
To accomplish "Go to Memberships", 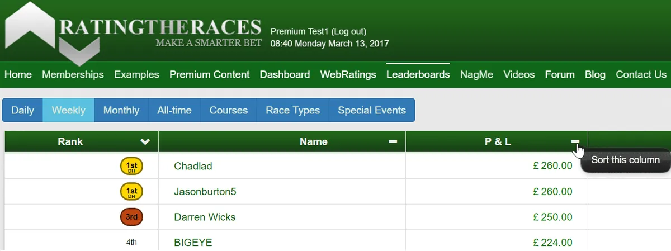I will tap(73, 74).
